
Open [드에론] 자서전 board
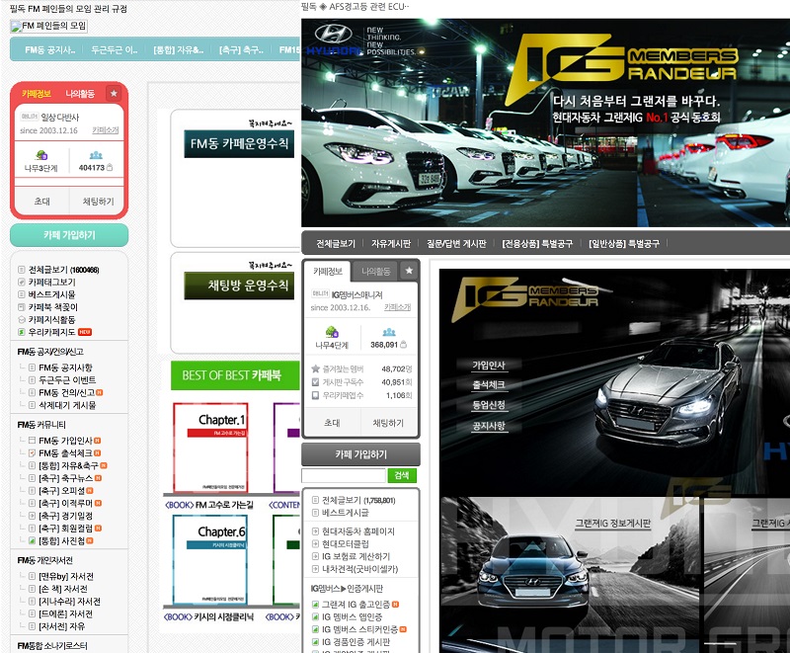tap(65, 613)
